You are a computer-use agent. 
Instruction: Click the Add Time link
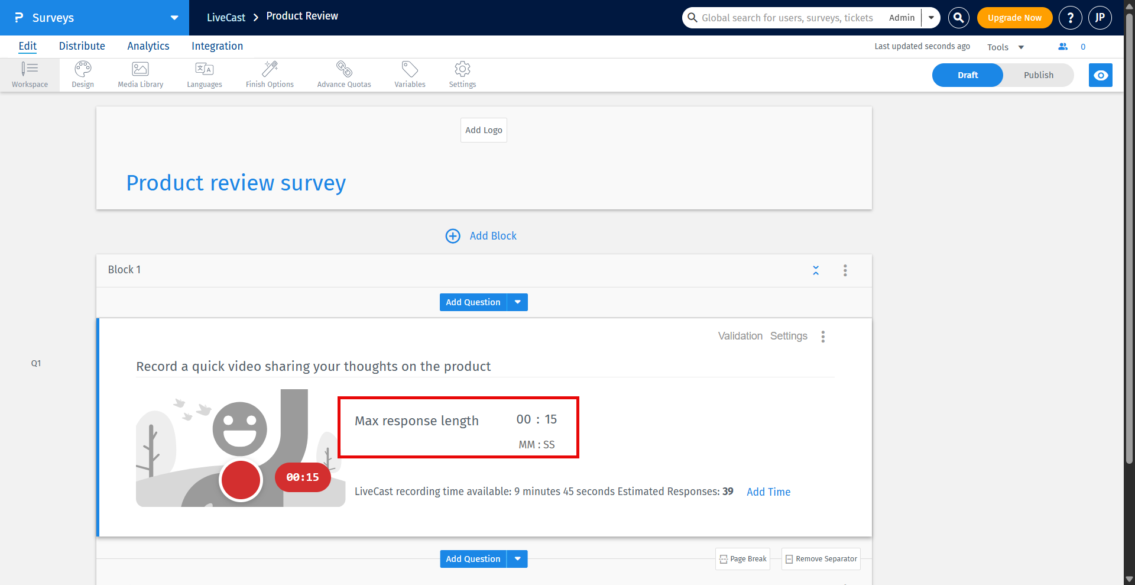click(768, 492)
